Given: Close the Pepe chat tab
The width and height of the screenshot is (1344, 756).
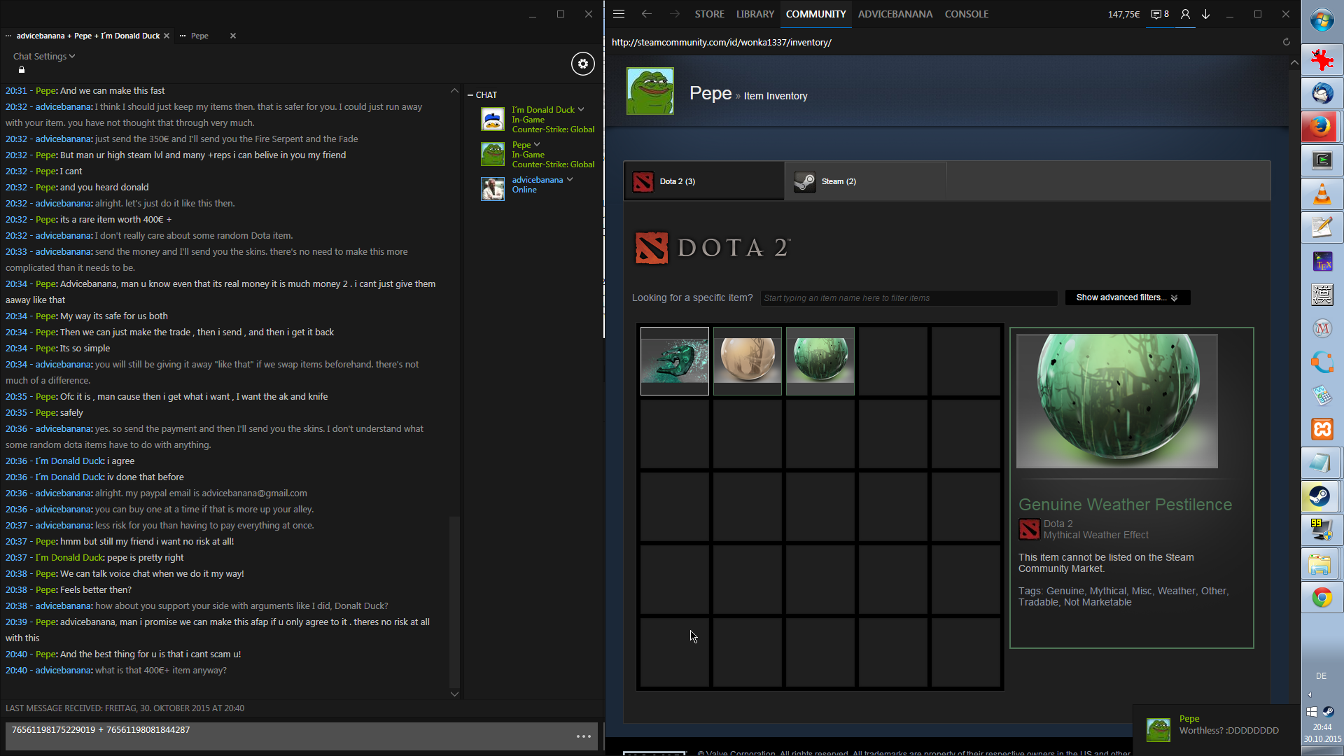Looking at the screenshot, I should [233, 36].
